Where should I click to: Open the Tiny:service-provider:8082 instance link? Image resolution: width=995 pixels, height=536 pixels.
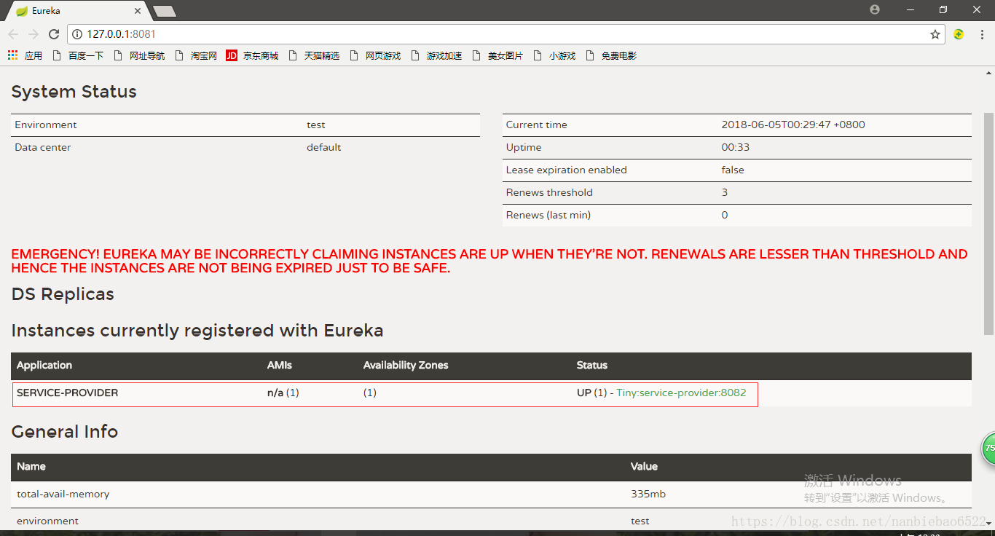click(681, 393)
